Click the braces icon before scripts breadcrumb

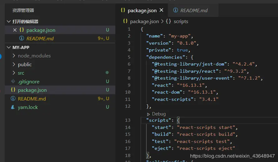(x=168, y=21)
